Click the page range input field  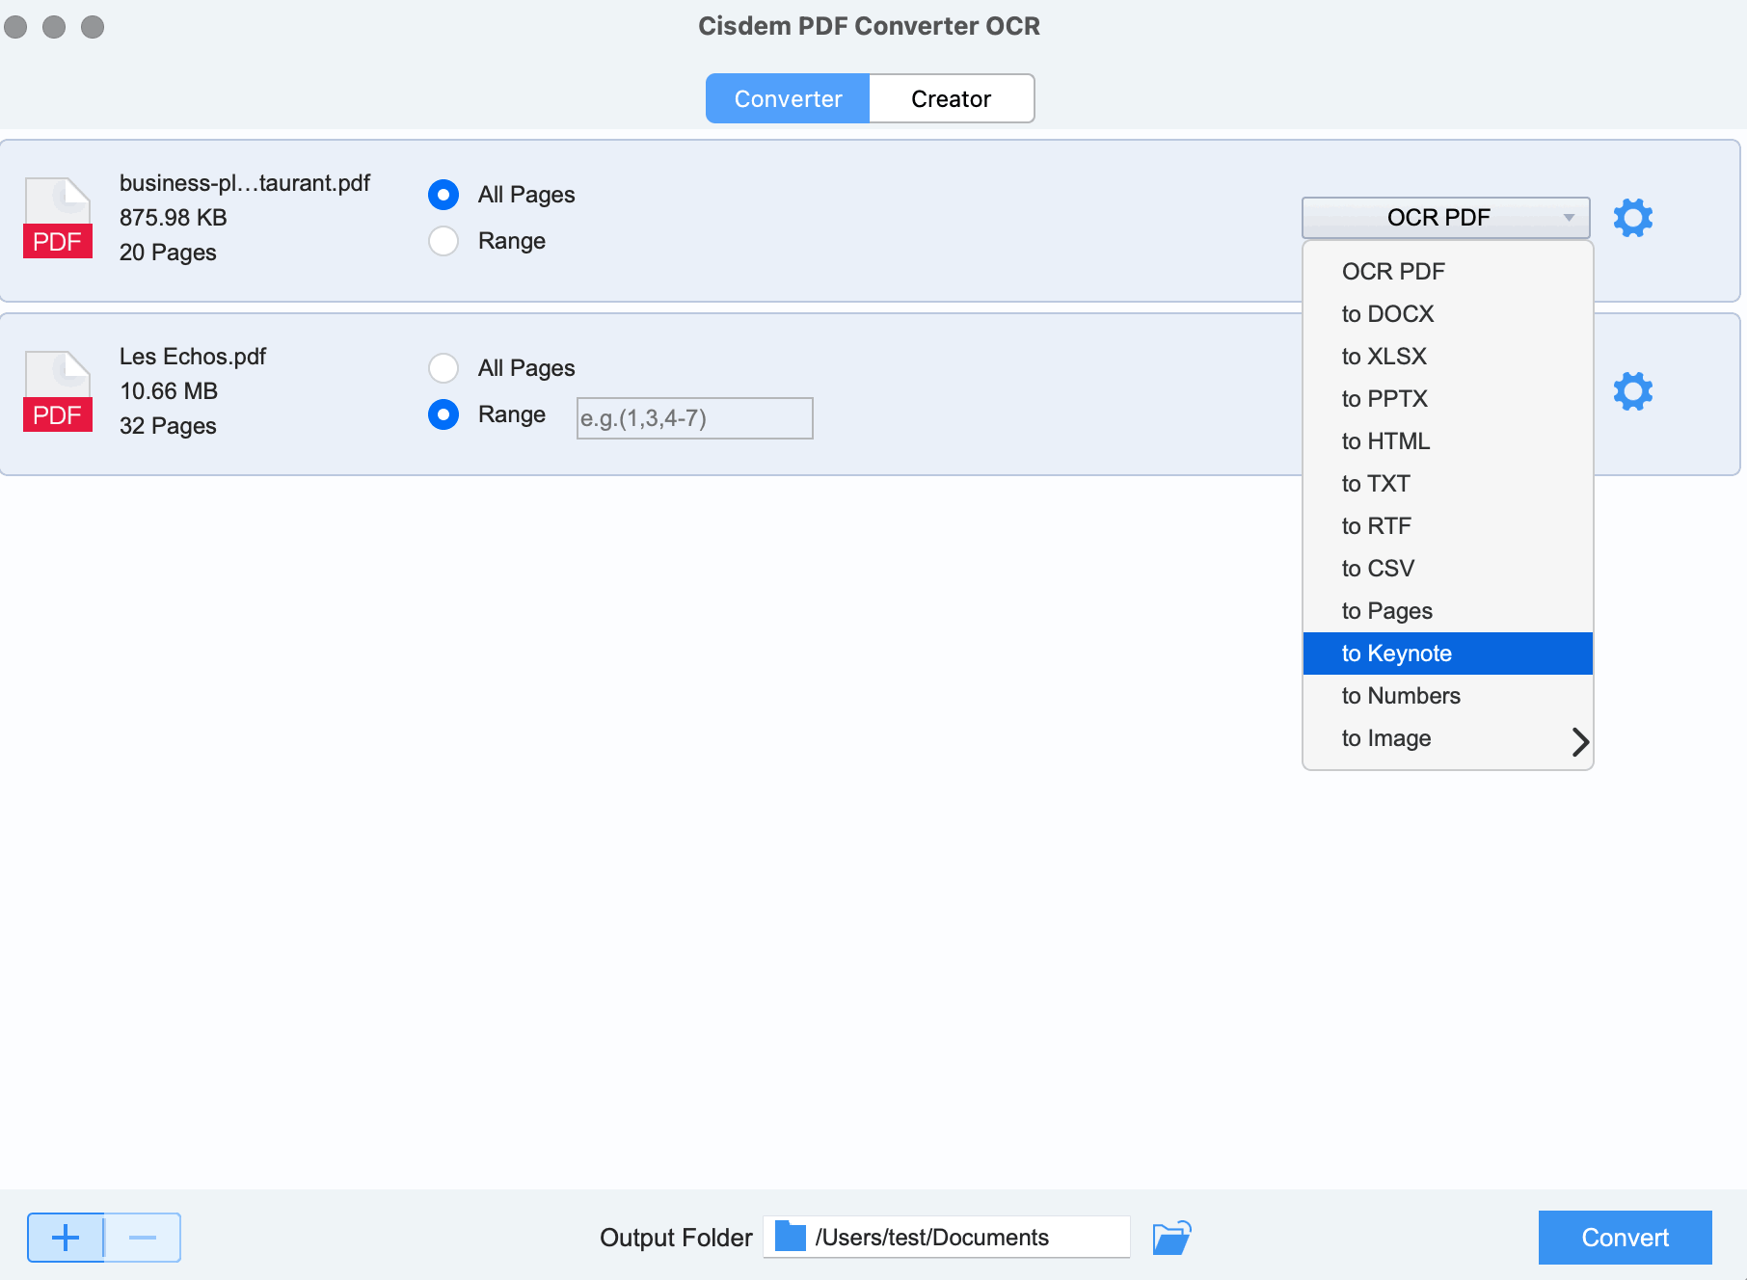(x=694, y=418)
